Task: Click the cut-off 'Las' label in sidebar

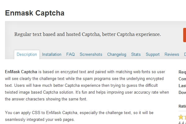Action: tap(182, 86)
